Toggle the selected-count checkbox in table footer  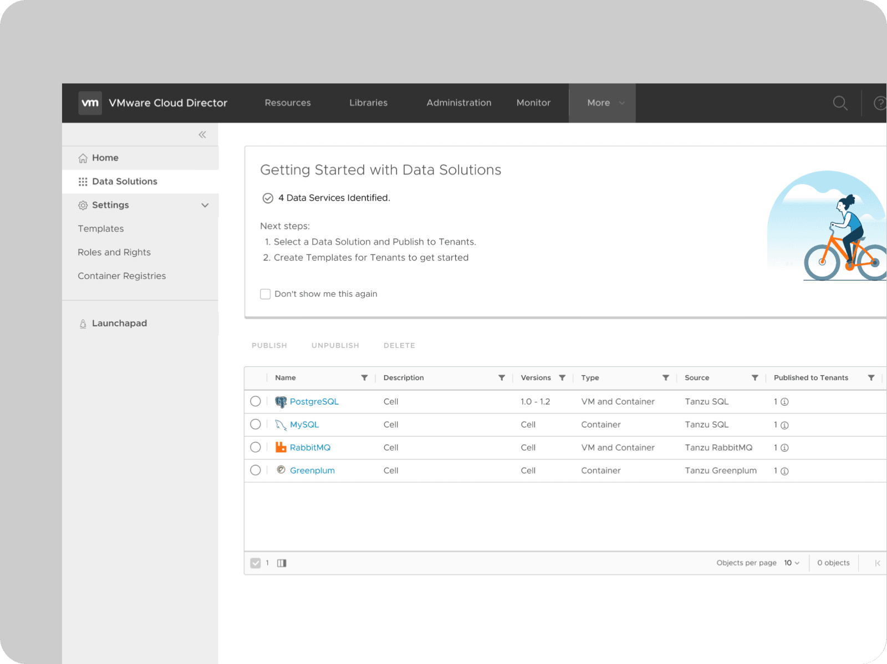pos(256,563)
